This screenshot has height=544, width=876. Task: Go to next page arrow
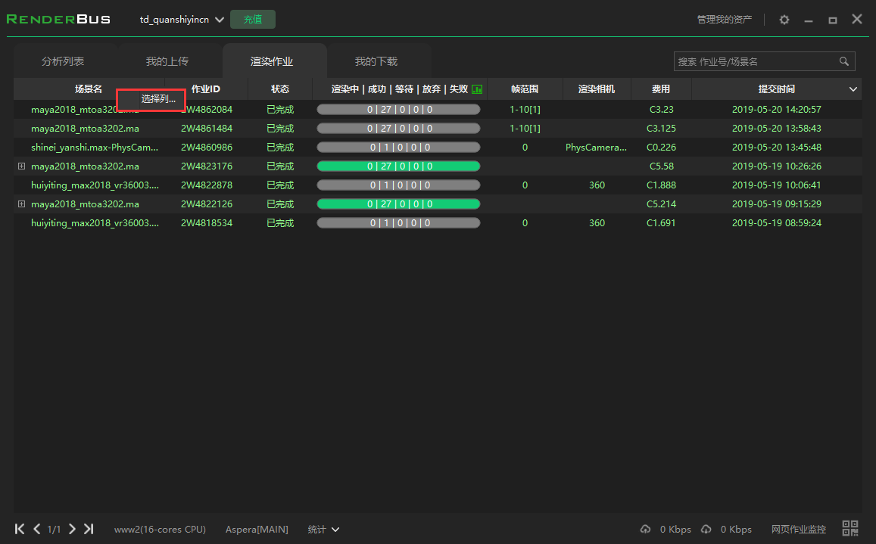[x=72, y=529]
